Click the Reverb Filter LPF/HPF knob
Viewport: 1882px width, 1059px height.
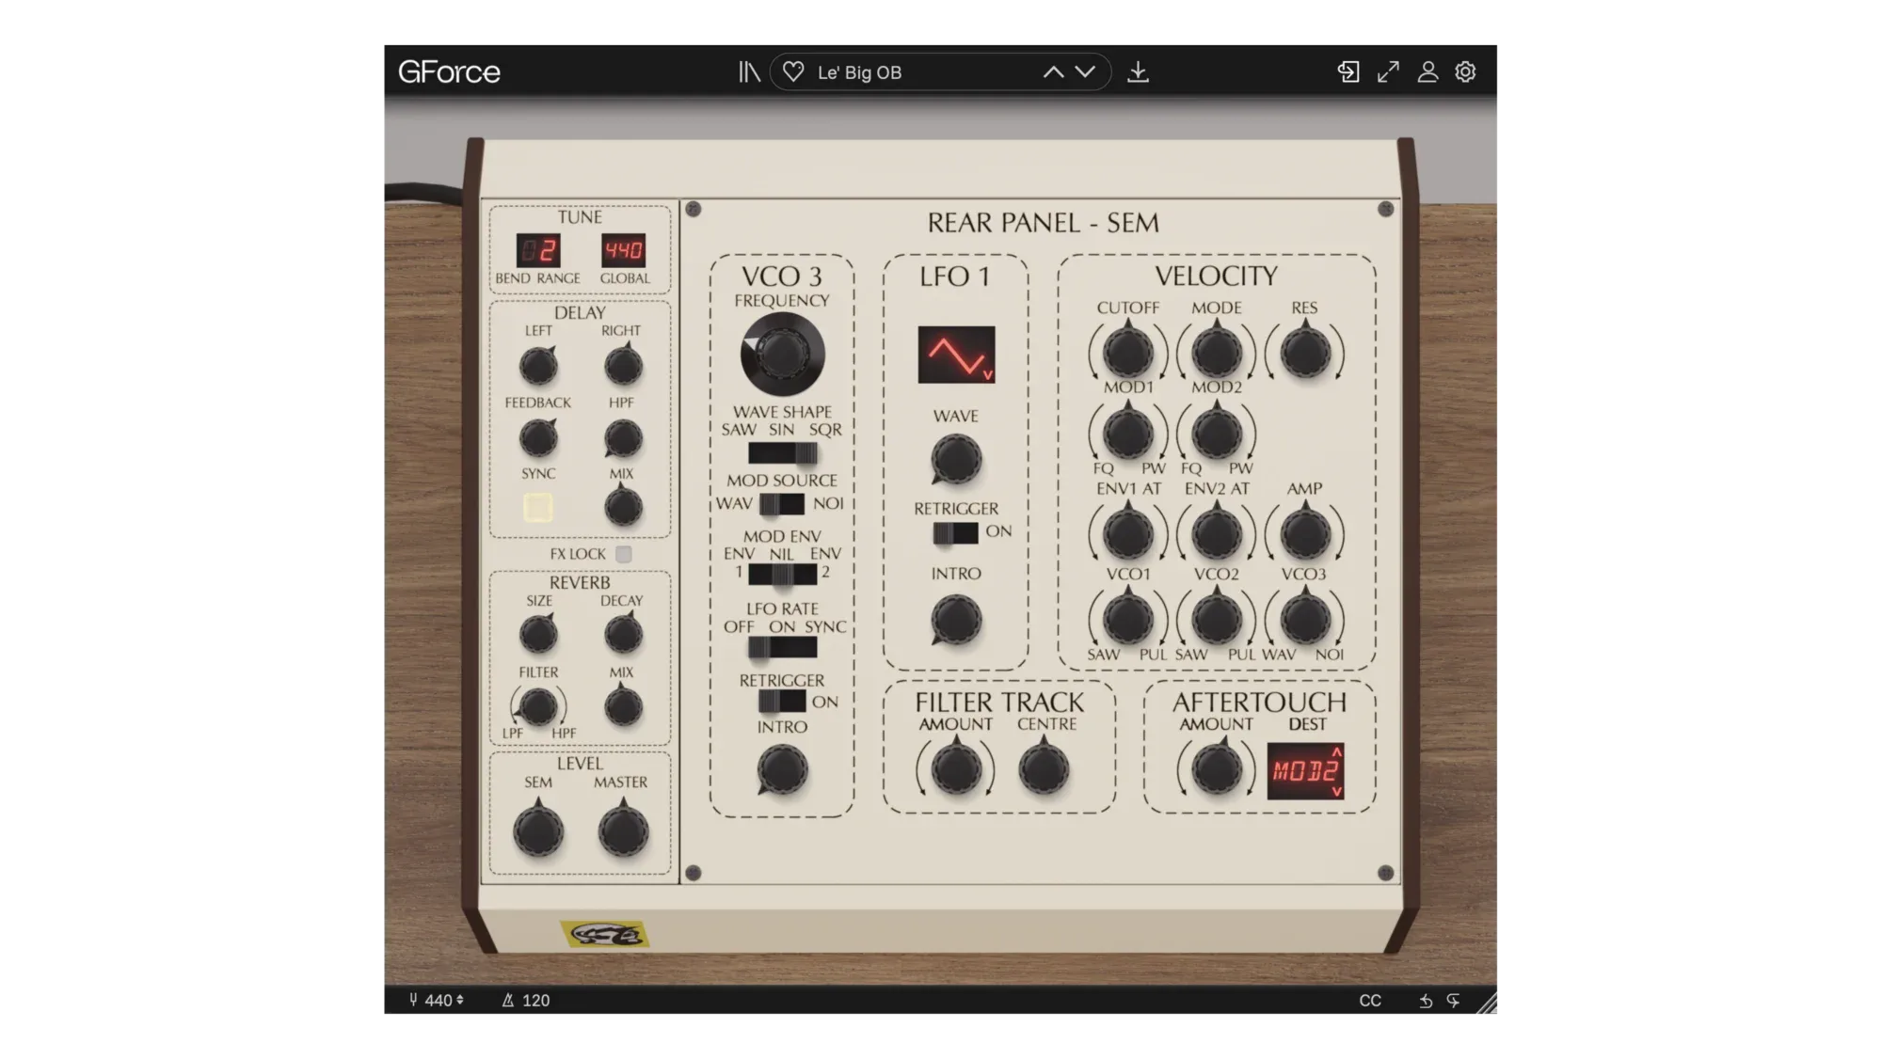coord(538,707)
